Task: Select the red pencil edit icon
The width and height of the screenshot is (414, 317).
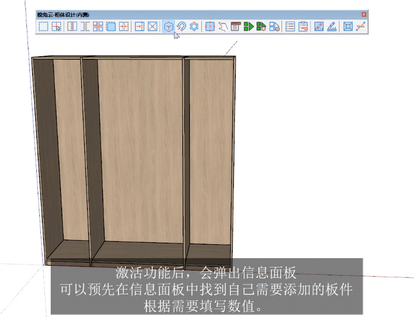Action: [x=319, y=26]
